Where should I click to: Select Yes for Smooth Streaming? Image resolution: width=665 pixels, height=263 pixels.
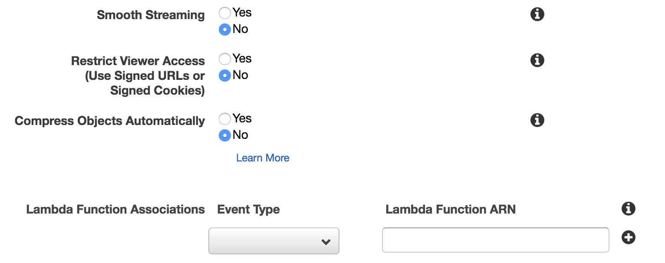coord(224,13)
